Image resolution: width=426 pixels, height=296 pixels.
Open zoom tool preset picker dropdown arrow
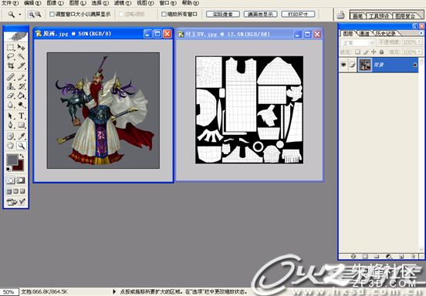point(20,15)
